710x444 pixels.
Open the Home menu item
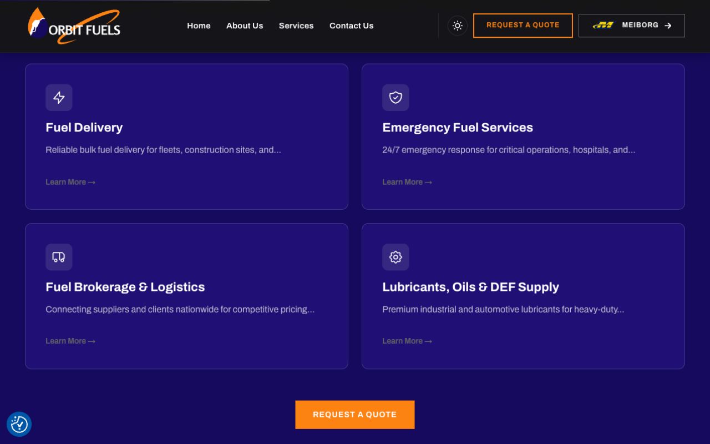(199, 26)
